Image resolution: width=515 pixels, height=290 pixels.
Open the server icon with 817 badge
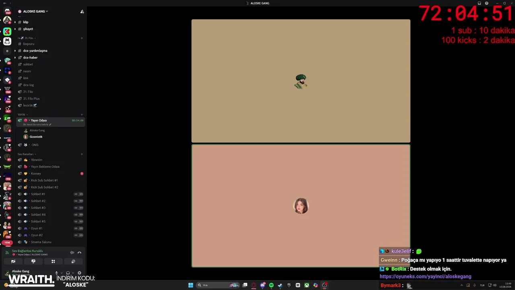(x=7, y=109)
